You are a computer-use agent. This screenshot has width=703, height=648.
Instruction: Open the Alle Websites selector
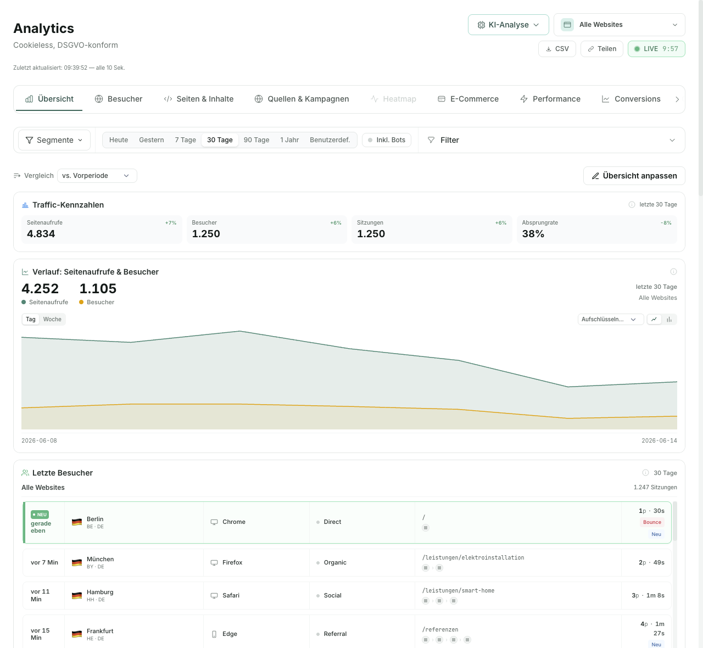[x=620, y=25]
